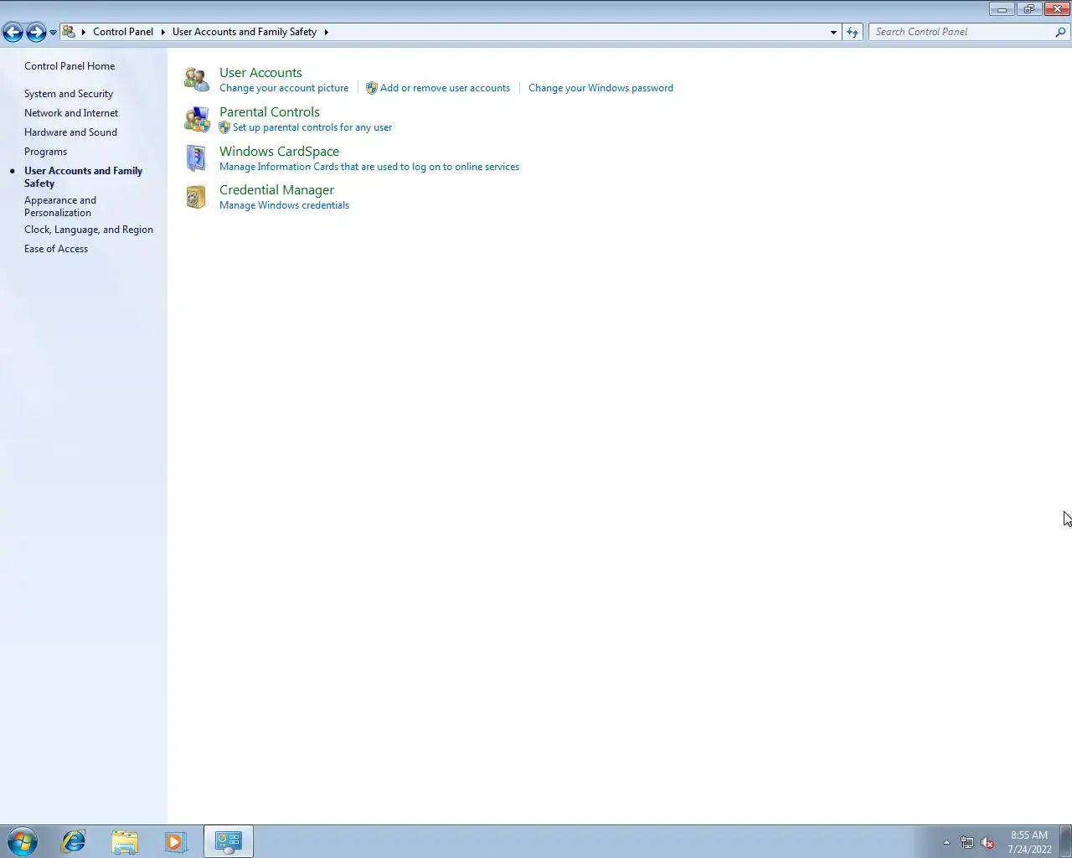Expand the root arrow before Control Panel breadcrumb
Viewport: 1072px width, 858px height.
[83, 32]
